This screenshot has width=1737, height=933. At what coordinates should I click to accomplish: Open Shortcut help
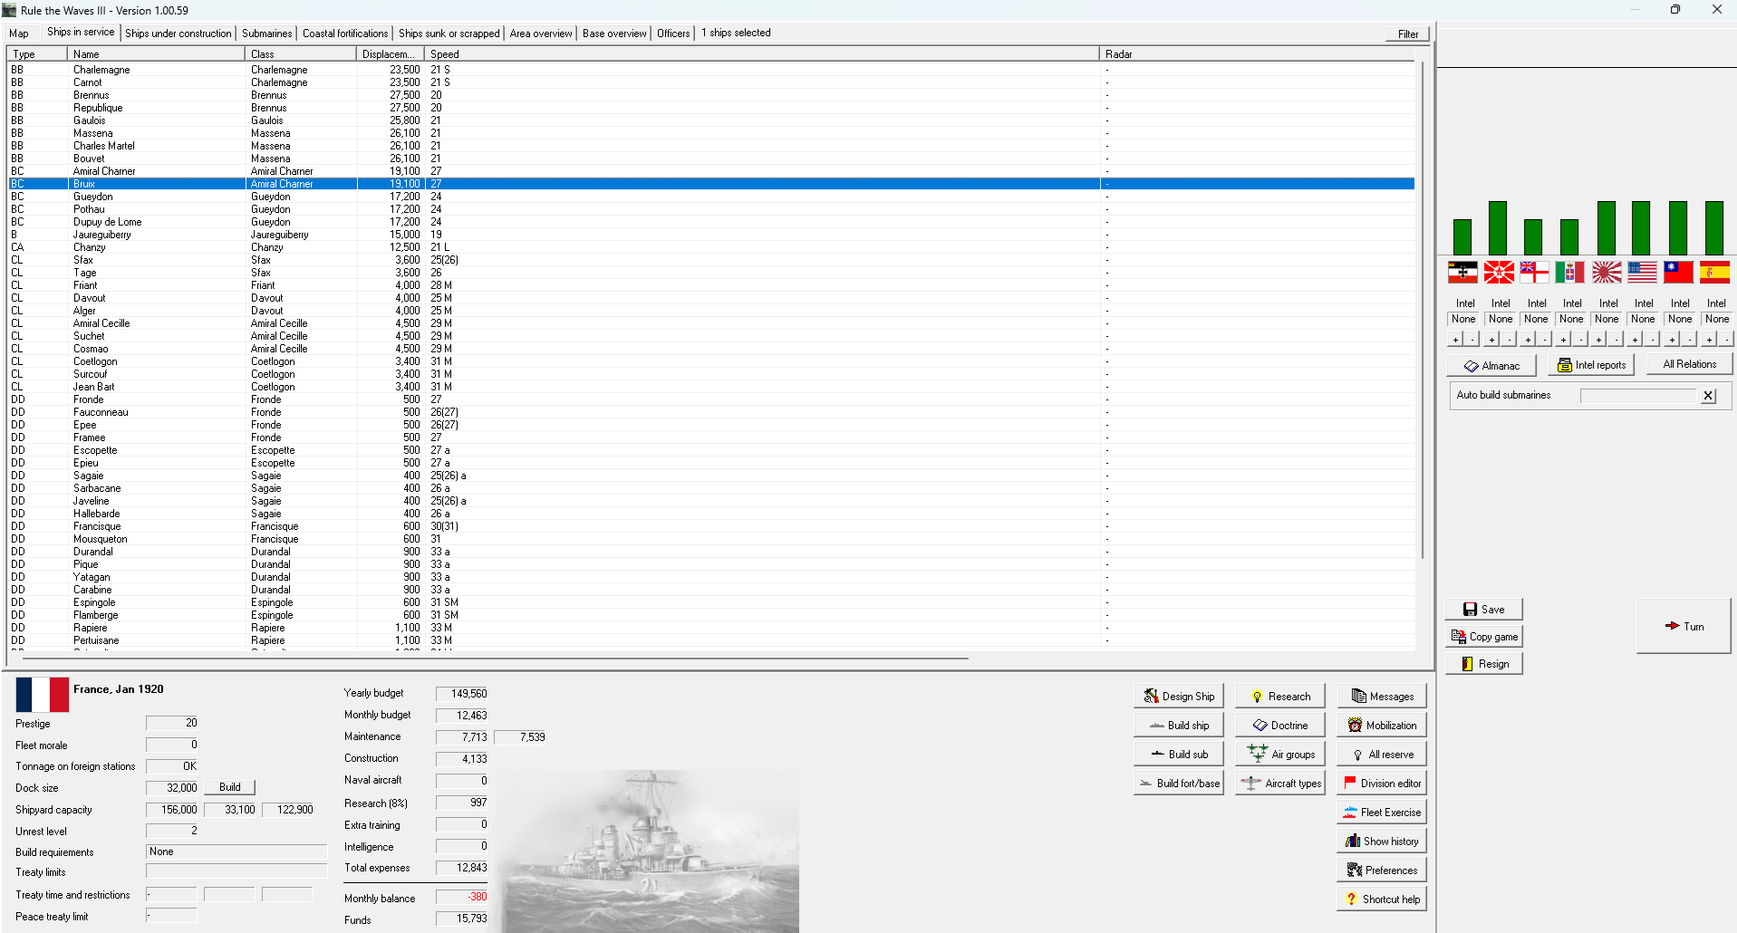pyautogui.click(x=1381, y=899)
